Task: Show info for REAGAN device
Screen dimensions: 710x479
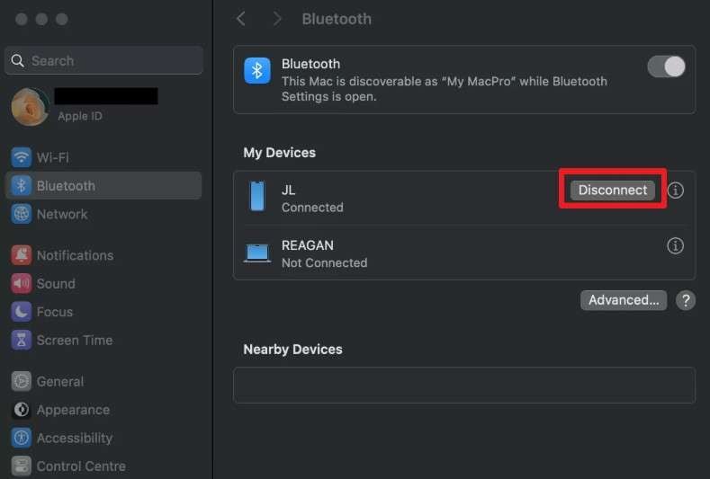Action: coord(675,246)
